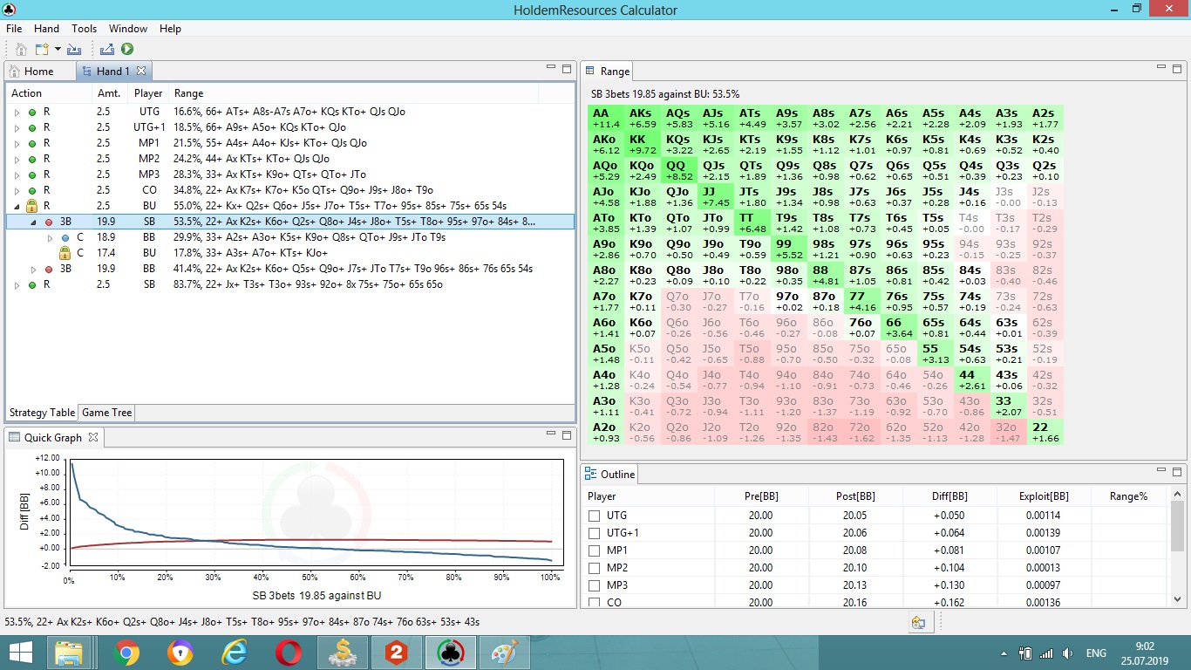The height and width of the screenshot is (670, 1191).
Task: Click the green run calculation button
Action: pos(127,50)
